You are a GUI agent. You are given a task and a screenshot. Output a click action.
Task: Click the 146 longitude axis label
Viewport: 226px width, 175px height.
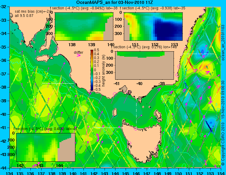point(136,173)
